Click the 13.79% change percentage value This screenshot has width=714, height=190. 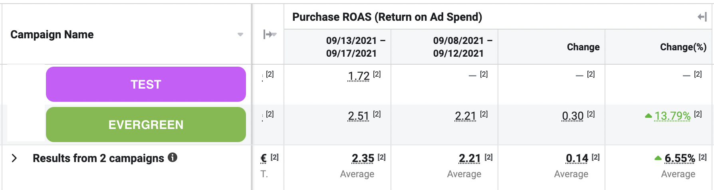coord(672,116)
